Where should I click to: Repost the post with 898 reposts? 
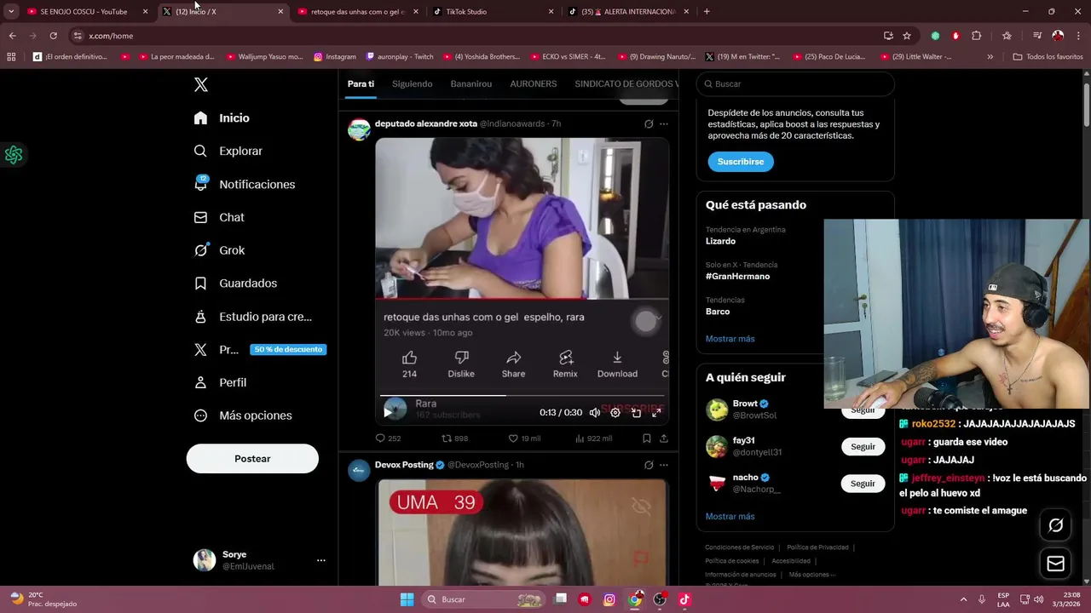454,438
